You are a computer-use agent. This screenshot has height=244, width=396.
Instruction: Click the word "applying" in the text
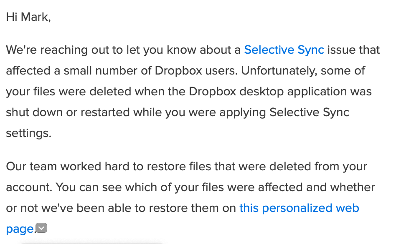(241, 112)
